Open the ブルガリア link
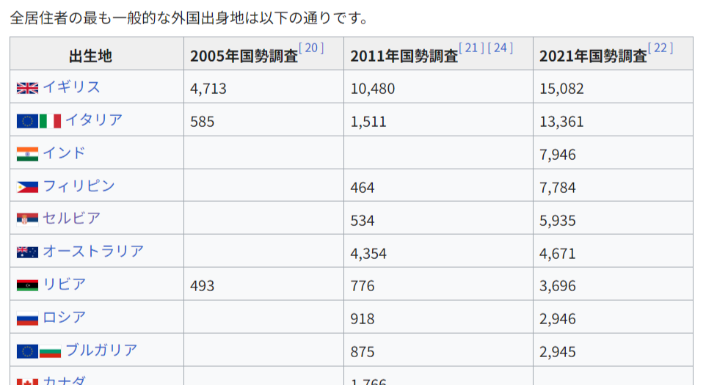Image resolution: width=717 pixels, height=385 pixels. click(x=101, y=350)
